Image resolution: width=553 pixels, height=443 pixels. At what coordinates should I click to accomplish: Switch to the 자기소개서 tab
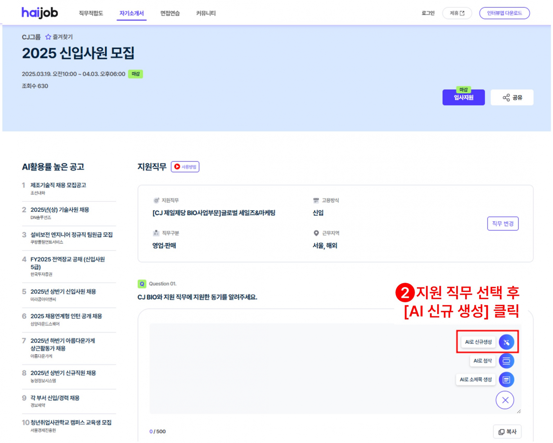coord(132,13)
